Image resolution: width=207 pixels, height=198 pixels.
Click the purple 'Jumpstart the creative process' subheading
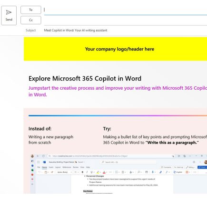[x=118, y=91]
